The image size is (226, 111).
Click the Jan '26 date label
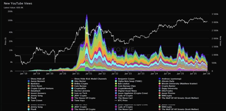coord(206,74)
